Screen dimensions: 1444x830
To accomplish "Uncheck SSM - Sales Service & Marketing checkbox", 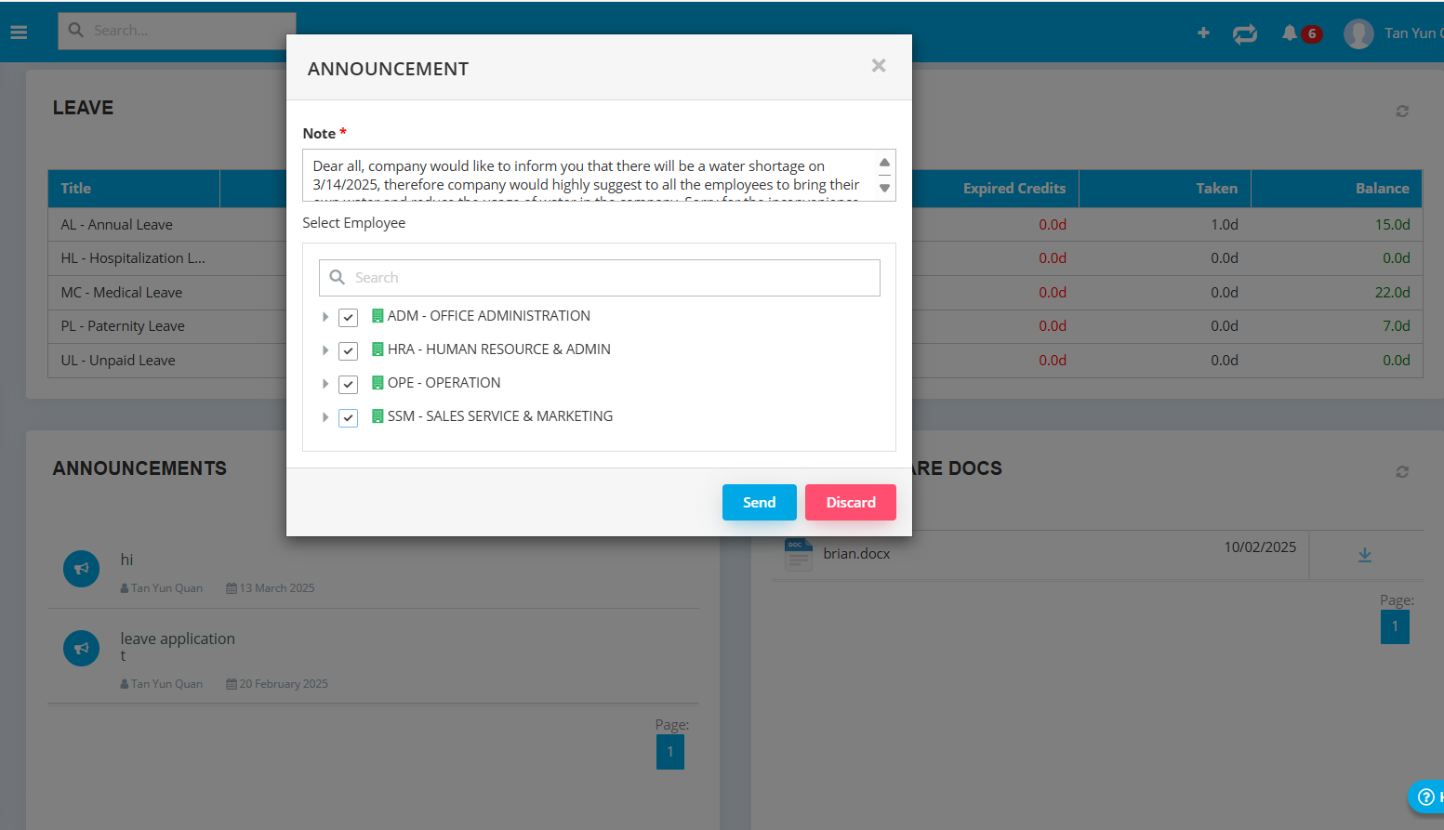I will click(x=348, y=417).
